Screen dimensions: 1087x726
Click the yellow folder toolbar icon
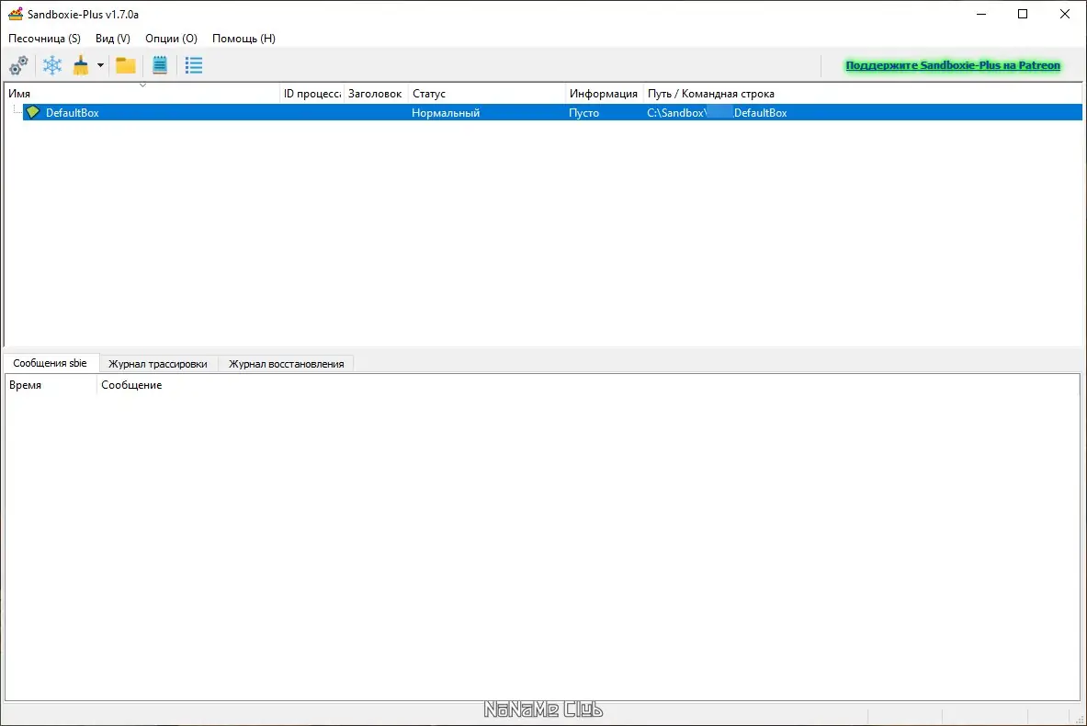tap(126, 65)
